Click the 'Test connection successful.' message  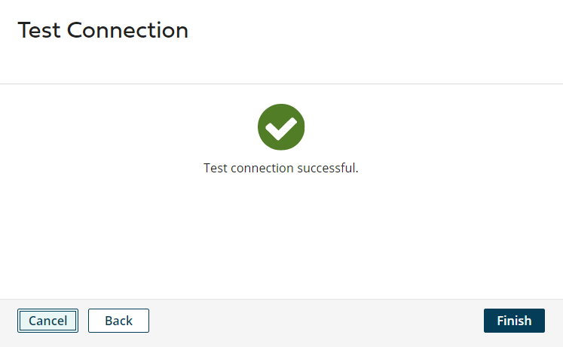281,168
